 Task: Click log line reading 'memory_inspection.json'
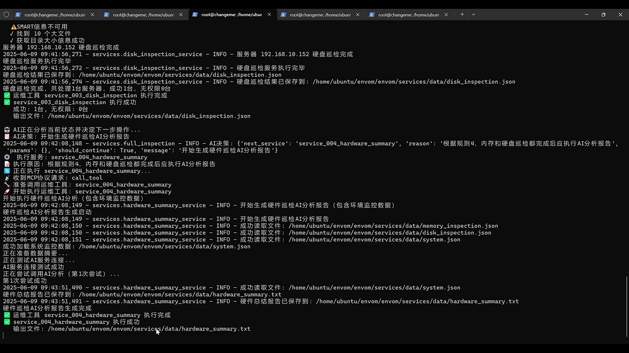coord(251,226)
